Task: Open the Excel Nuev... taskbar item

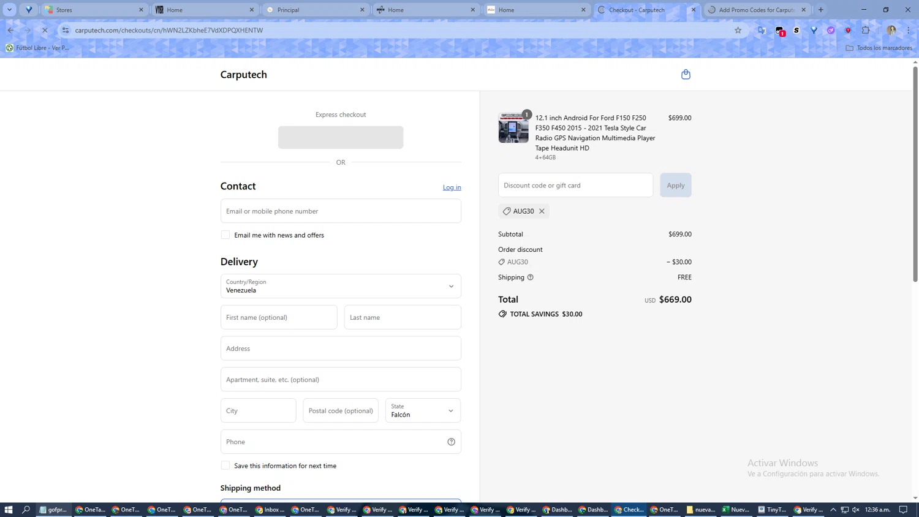Action: [x=736, y=510]
